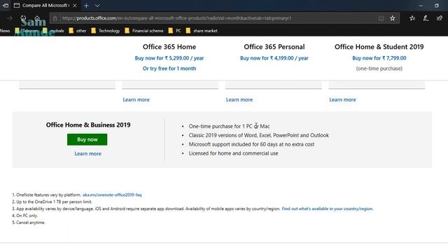This screenshot has width=448, height=252.
Task: Open the PC favorites folder
Action: coord(174,31)
